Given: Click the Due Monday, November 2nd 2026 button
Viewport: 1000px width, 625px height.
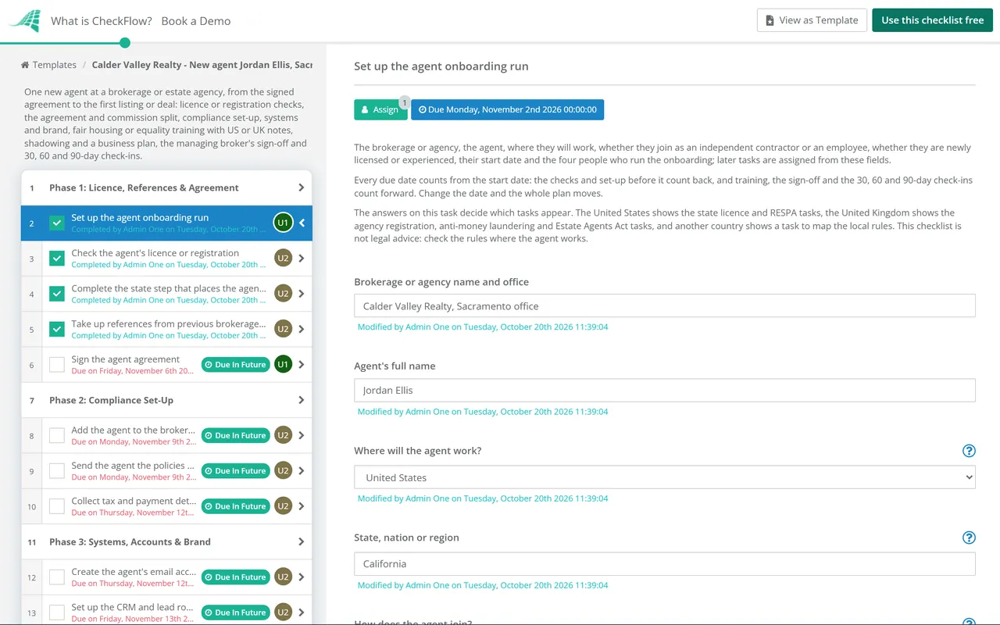Looking at the screenshot, I should click(508, 109).
